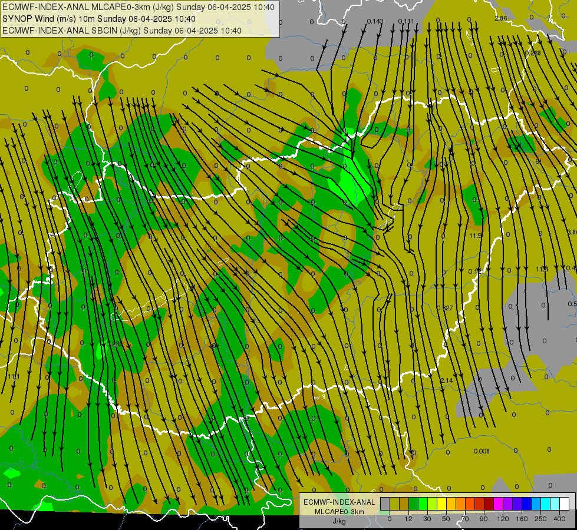
Task: Click the 0.111 value on the map
Action: (406, 21)
